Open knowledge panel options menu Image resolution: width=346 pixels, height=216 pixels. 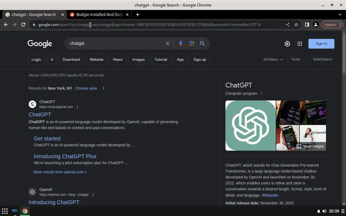[261, 93]
